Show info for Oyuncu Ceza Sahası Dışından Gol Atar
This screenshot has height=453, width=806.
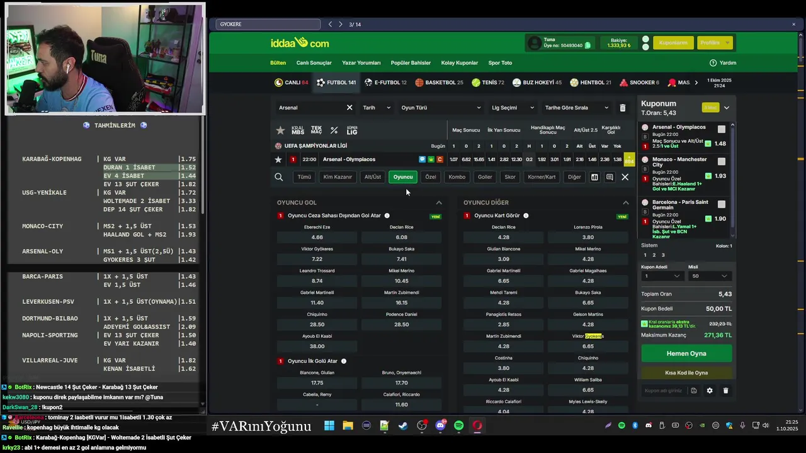tap(387, 216)
